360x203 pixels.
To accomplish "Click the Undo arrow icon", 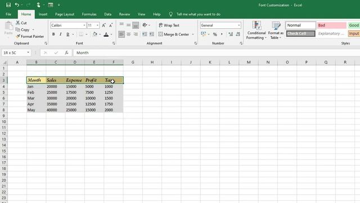I will tap(17, 5).
